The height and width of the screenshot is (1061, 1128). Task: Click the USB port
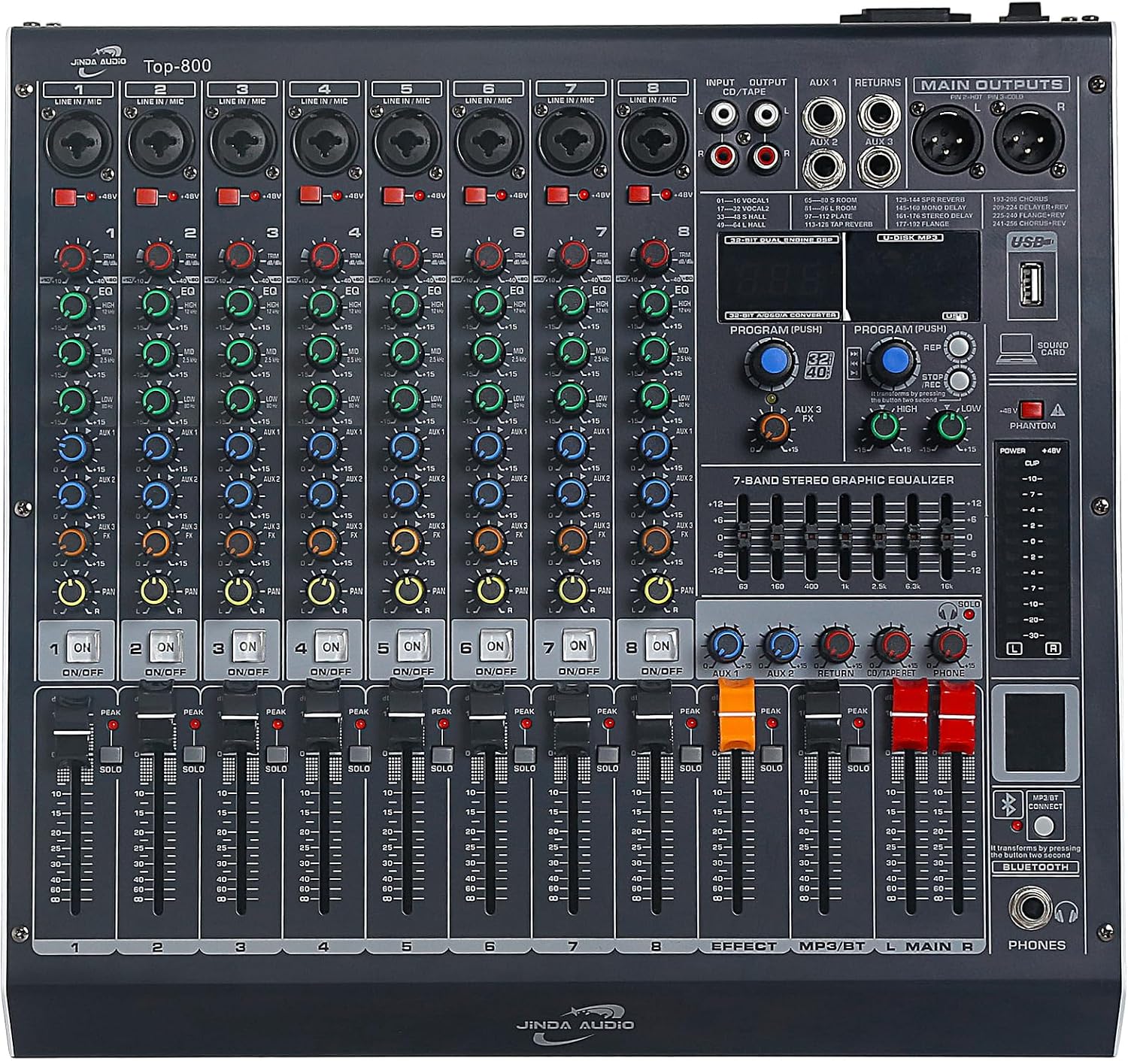click(x=1032, y=283)
